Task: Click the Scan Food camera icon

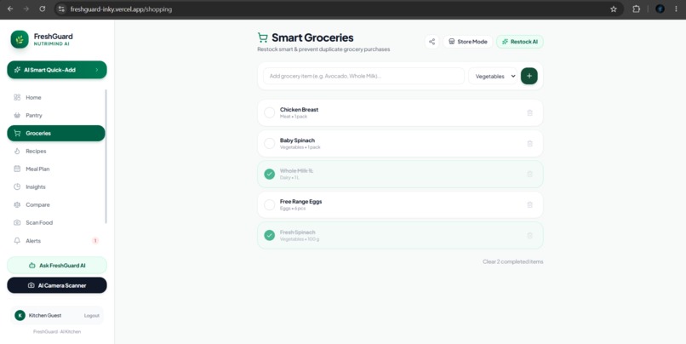Action: (x=17, y=222)
